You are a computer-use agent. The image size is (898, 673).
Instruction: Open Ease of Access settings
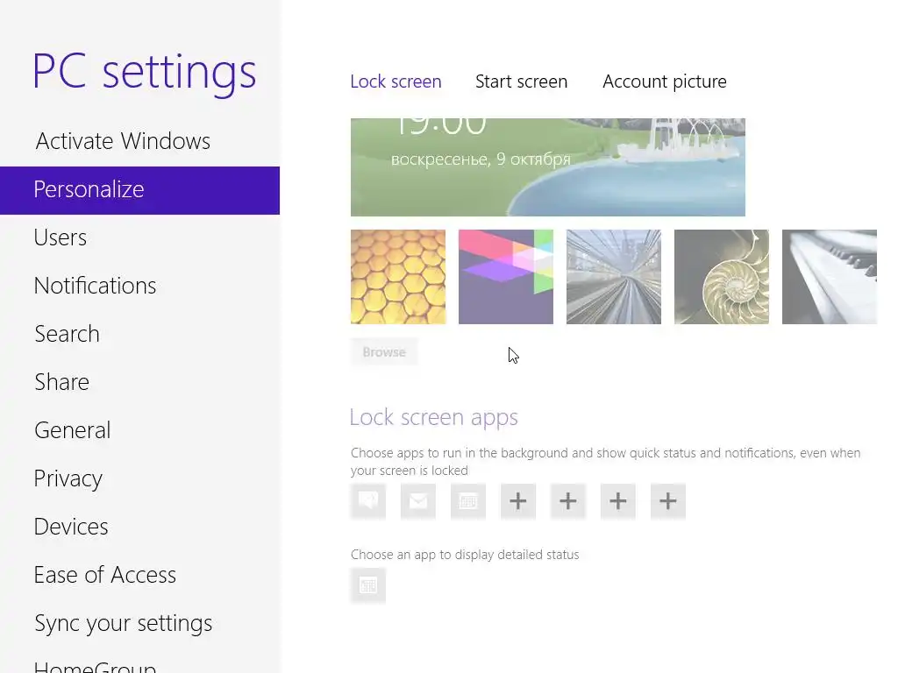(x=104, y=575)
